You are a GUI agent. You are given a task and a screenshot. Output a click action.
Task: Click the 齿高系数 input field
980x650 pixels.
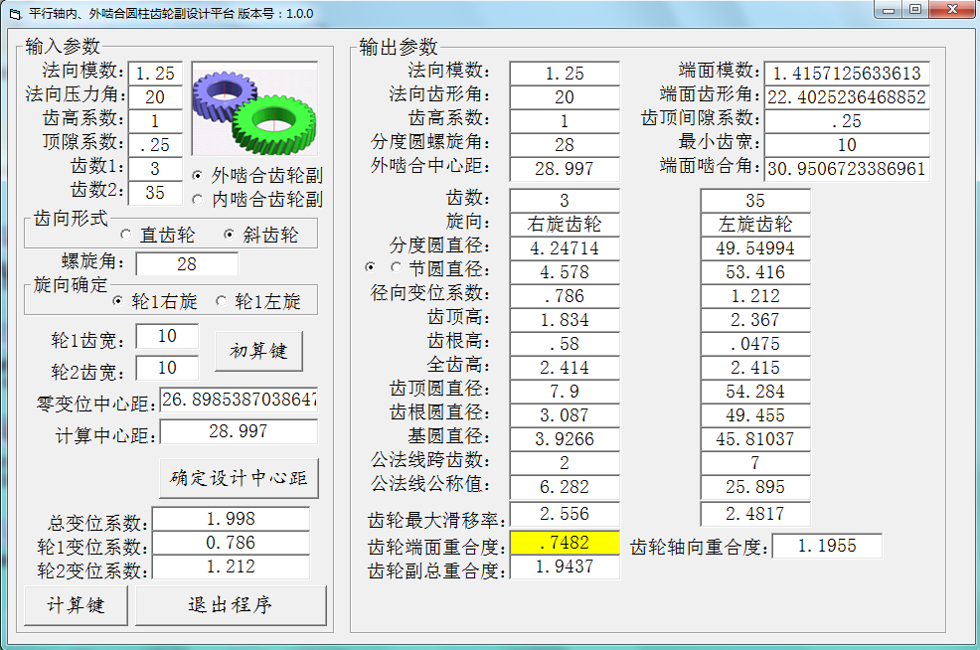[x=155, y=120]
